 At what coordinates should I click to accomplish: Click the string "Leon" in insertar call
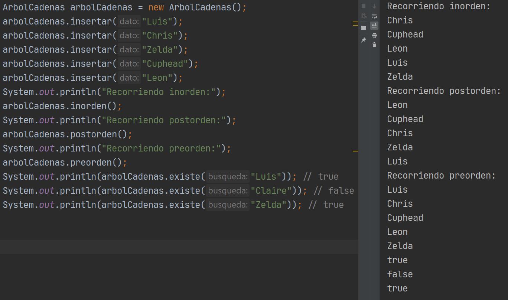157,78
